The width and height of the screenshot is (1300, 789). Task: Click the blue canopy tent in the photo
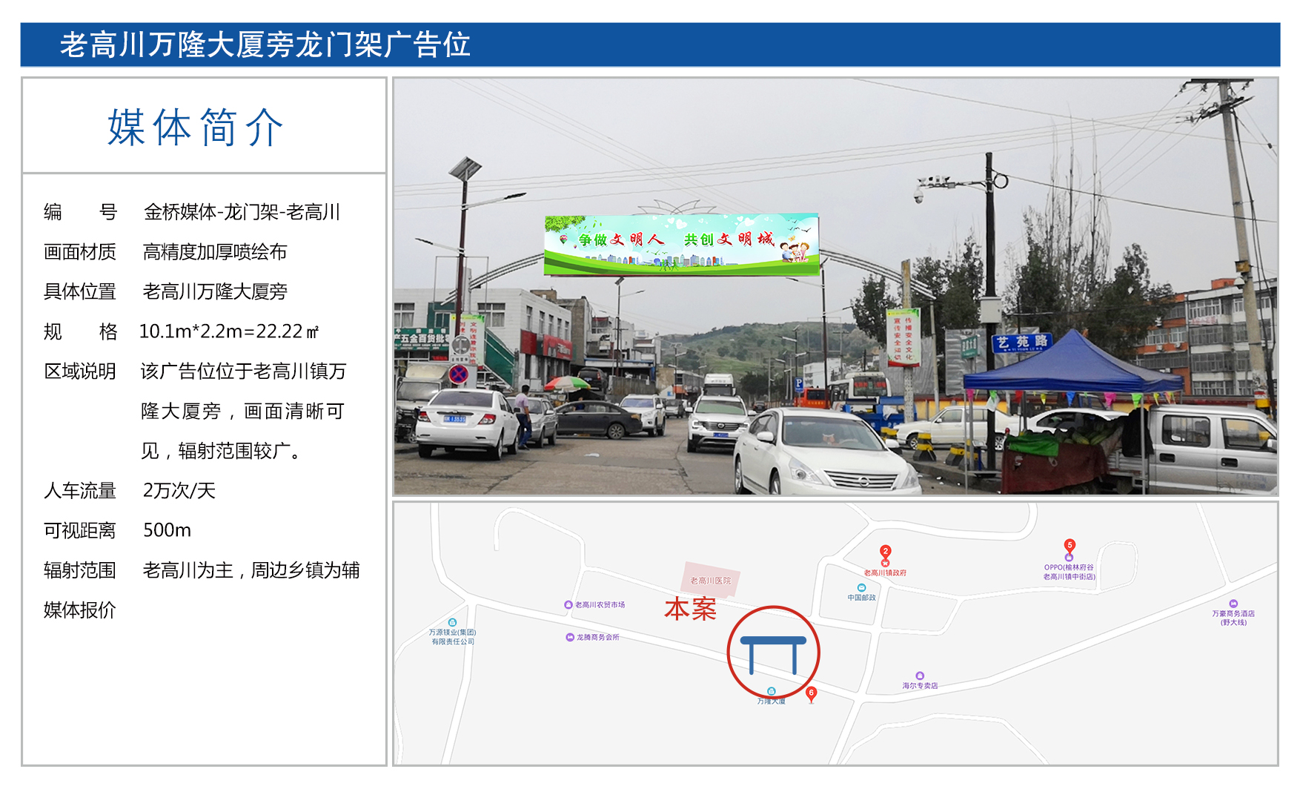[1072, 363]
